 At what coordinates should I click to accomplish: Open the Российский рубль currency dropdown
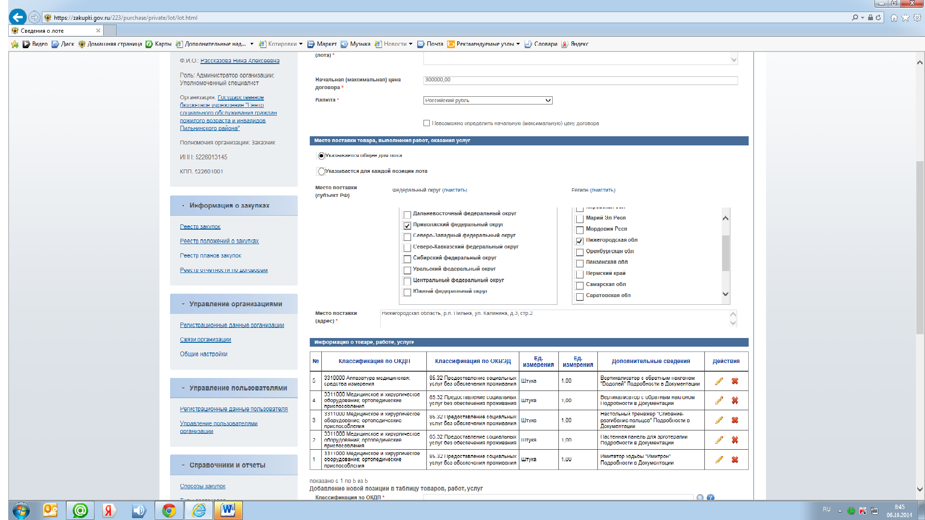coord(488,100)
